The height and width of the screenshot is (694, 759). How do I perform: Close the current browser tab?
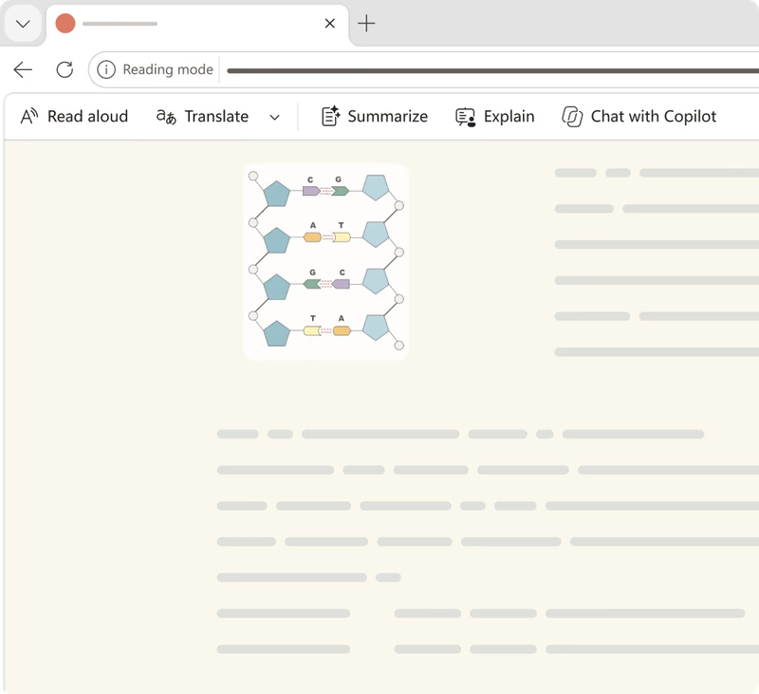[x=329, y=23]
